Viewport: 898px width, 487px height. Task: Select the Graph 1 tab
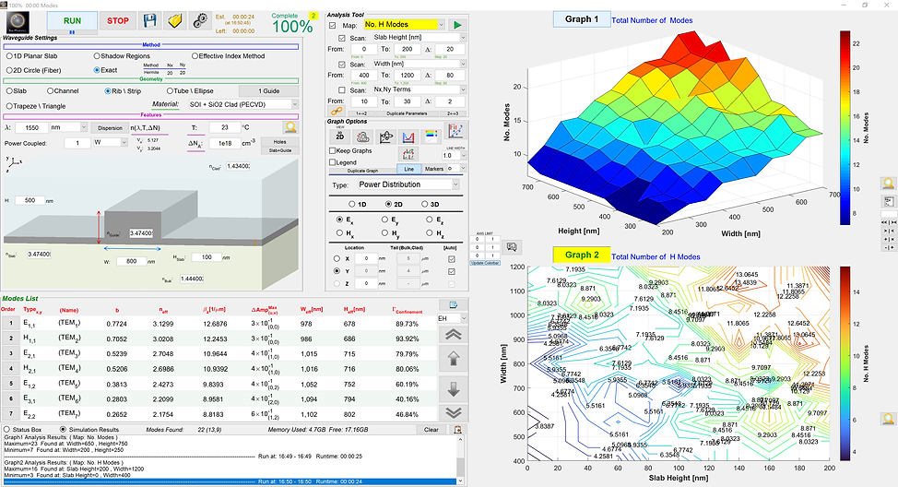(x=581, y=18)
